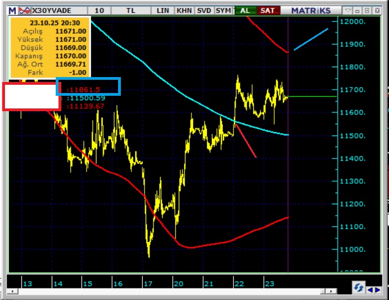389x300 pixels.
Task: Change the 10 period interval
Action: [x=99, y=10]
